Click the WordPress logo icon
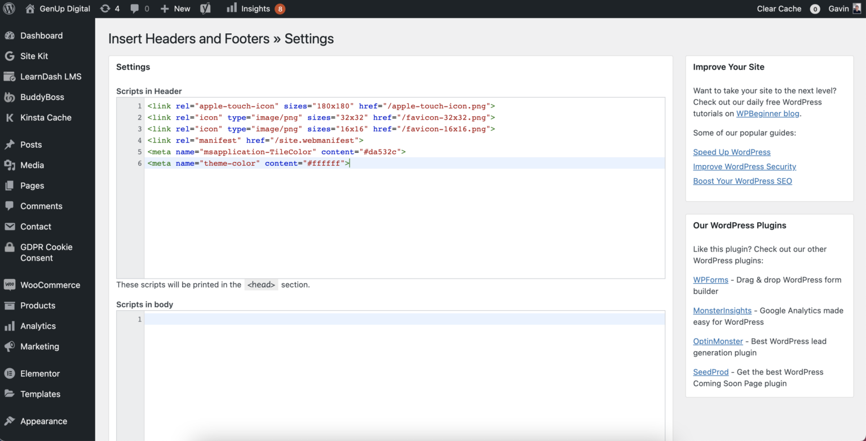The height and width of the screenshot is (441, 866). click(9, 8)
